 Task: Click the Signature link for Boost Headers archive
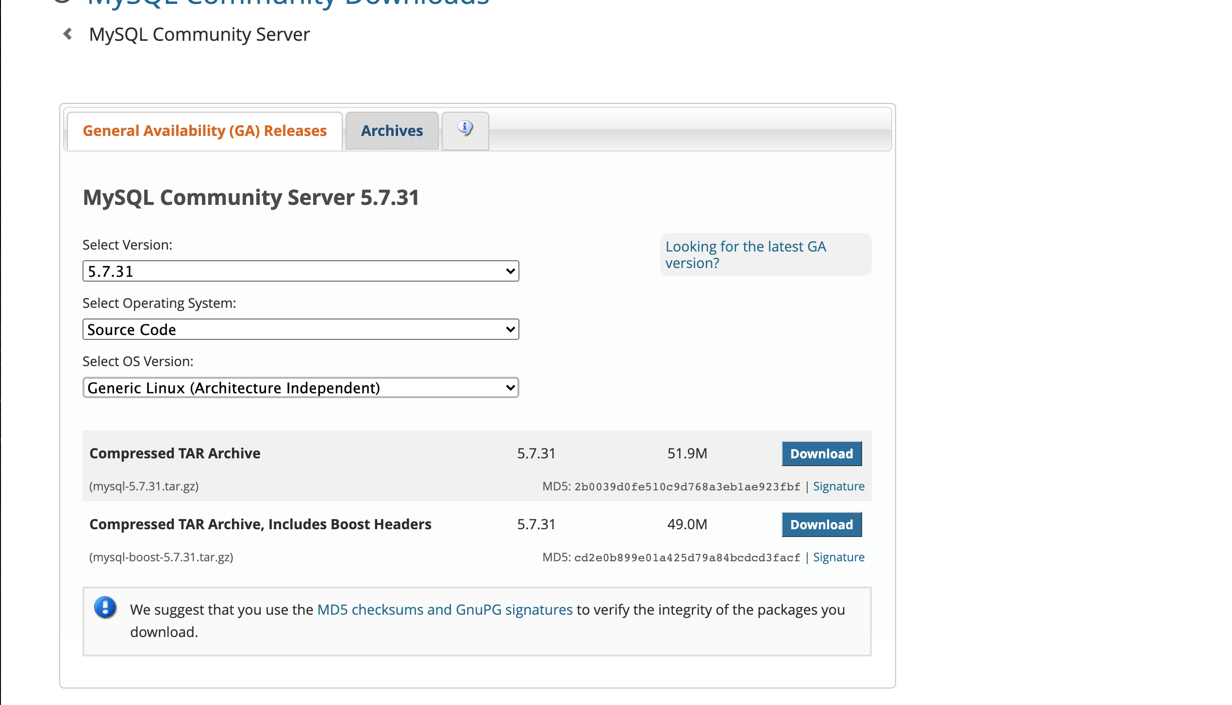(x=838, y=557)
